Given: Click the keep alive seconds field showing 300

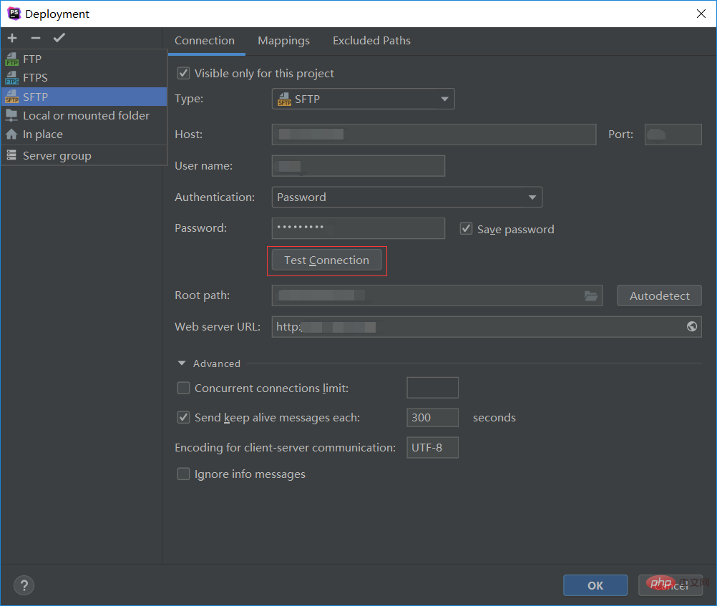Looking at the screenshot, I should click(433, 418).
